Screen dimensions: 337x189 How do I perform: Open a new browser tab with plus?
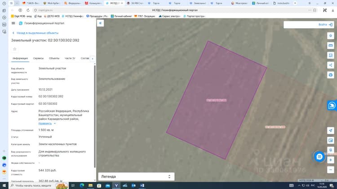[x=295, y=3]
